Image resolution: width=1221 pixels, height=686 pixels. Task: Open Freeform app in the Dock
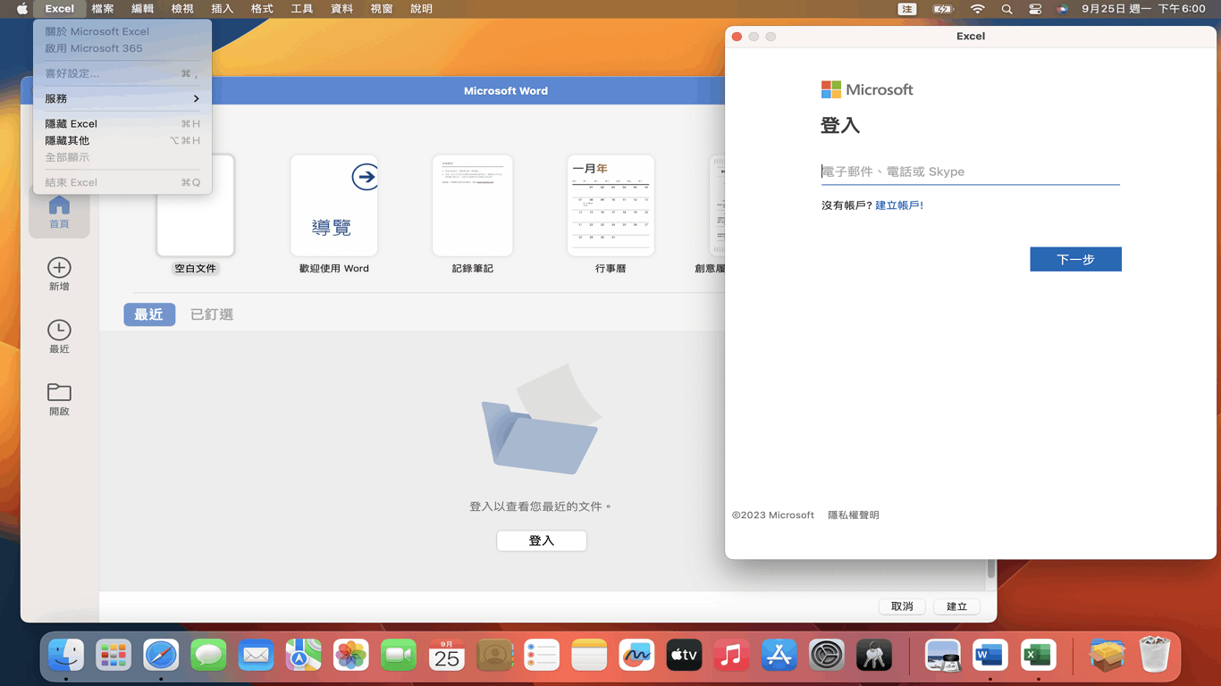coord(636,657)
